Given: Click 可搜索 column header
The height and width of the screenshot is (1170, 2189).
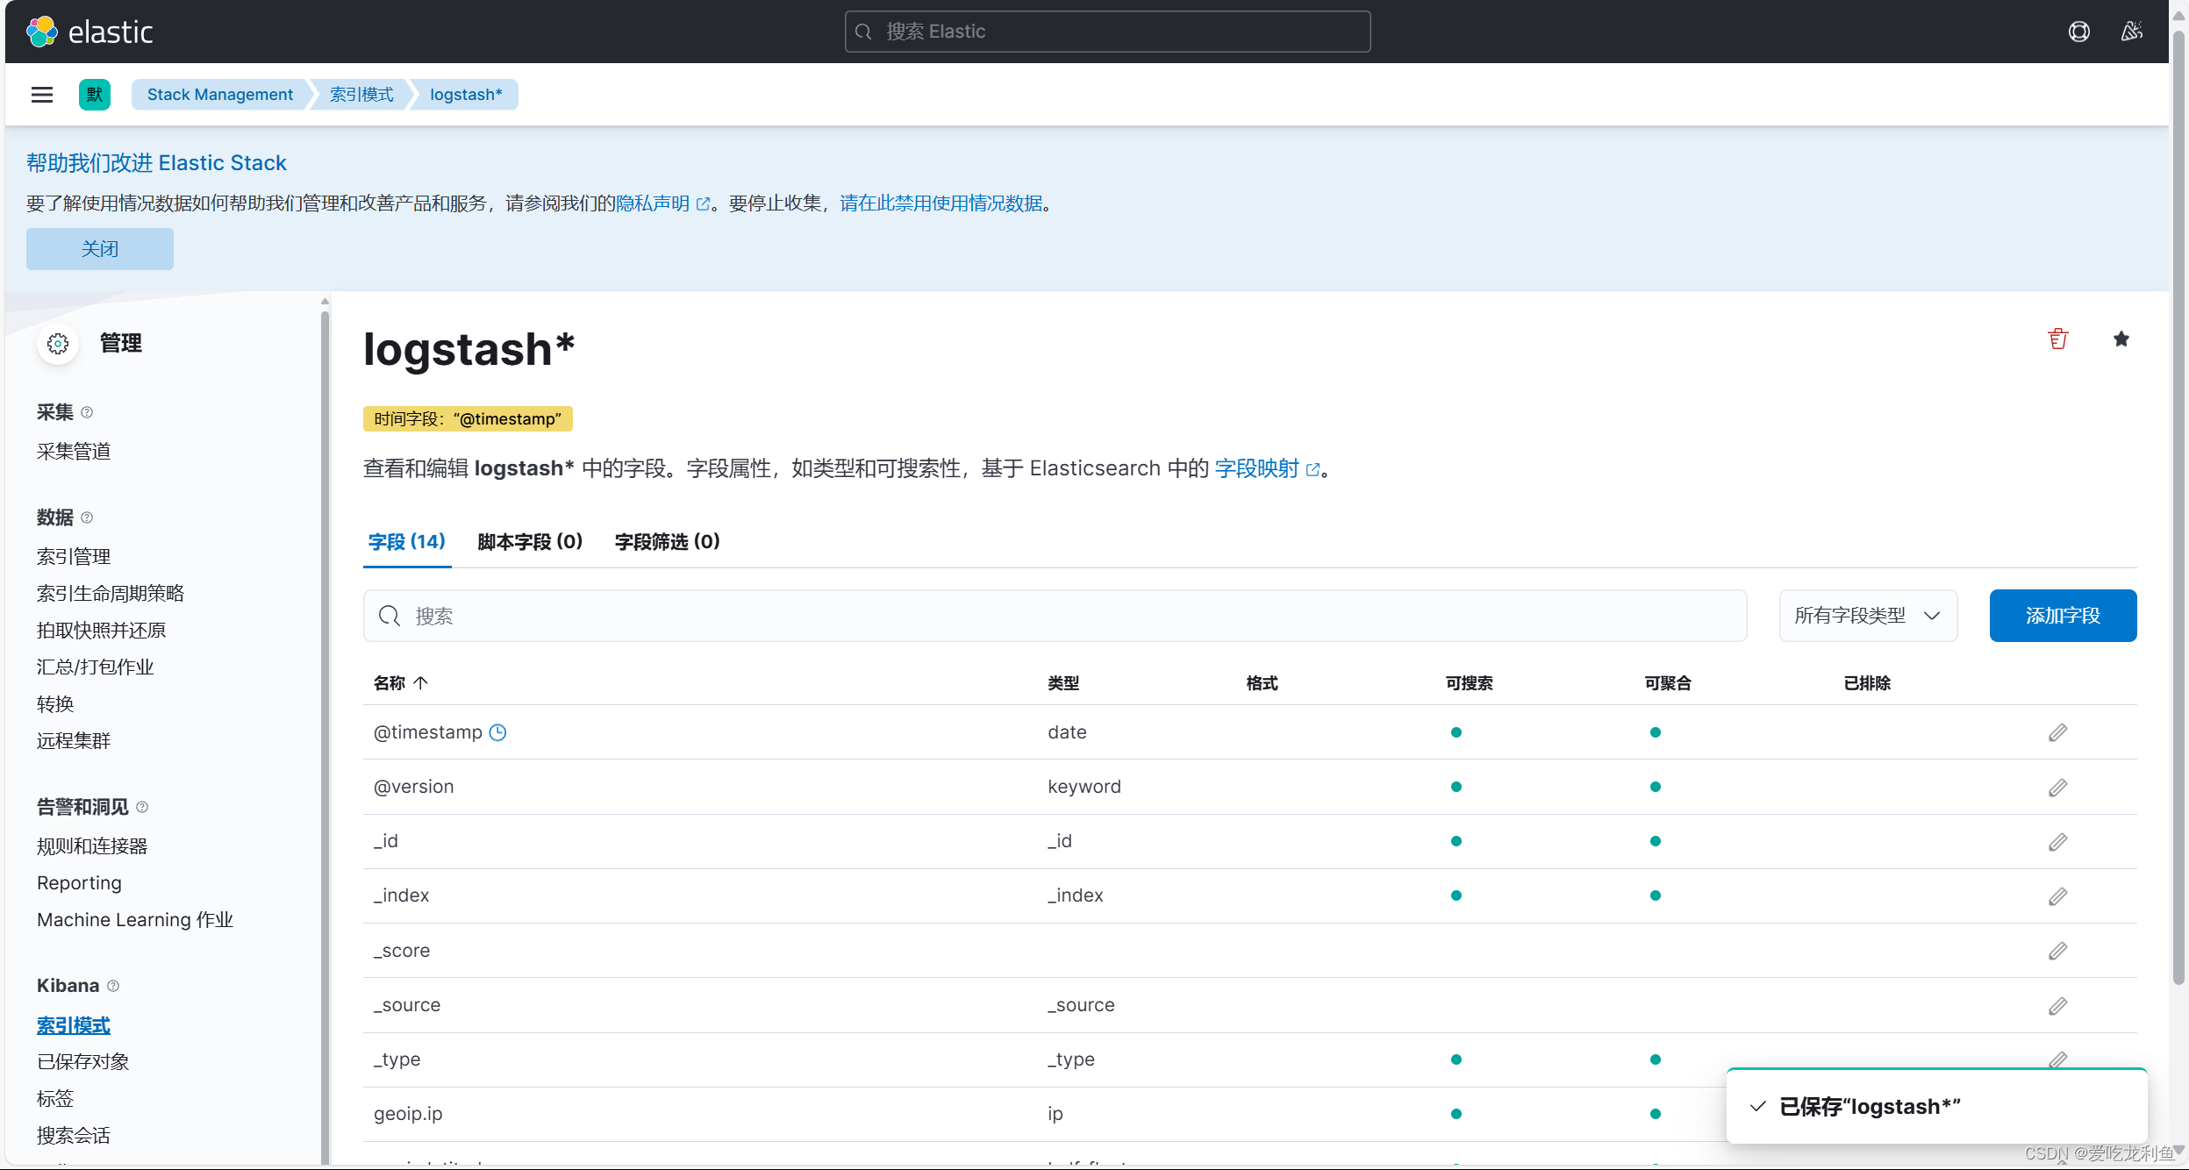Looking at the screenshot, I should click(1469, 683).
